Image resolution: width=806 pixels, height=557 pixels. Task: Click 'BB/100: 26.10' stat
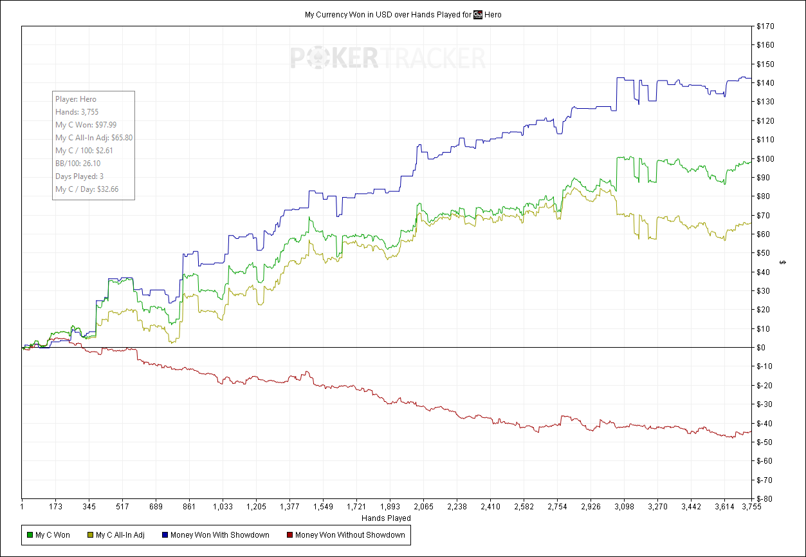[77, 164]
